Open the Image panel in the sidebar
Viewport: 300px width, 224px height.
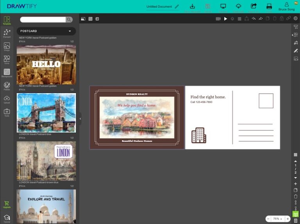coord(7,46)
